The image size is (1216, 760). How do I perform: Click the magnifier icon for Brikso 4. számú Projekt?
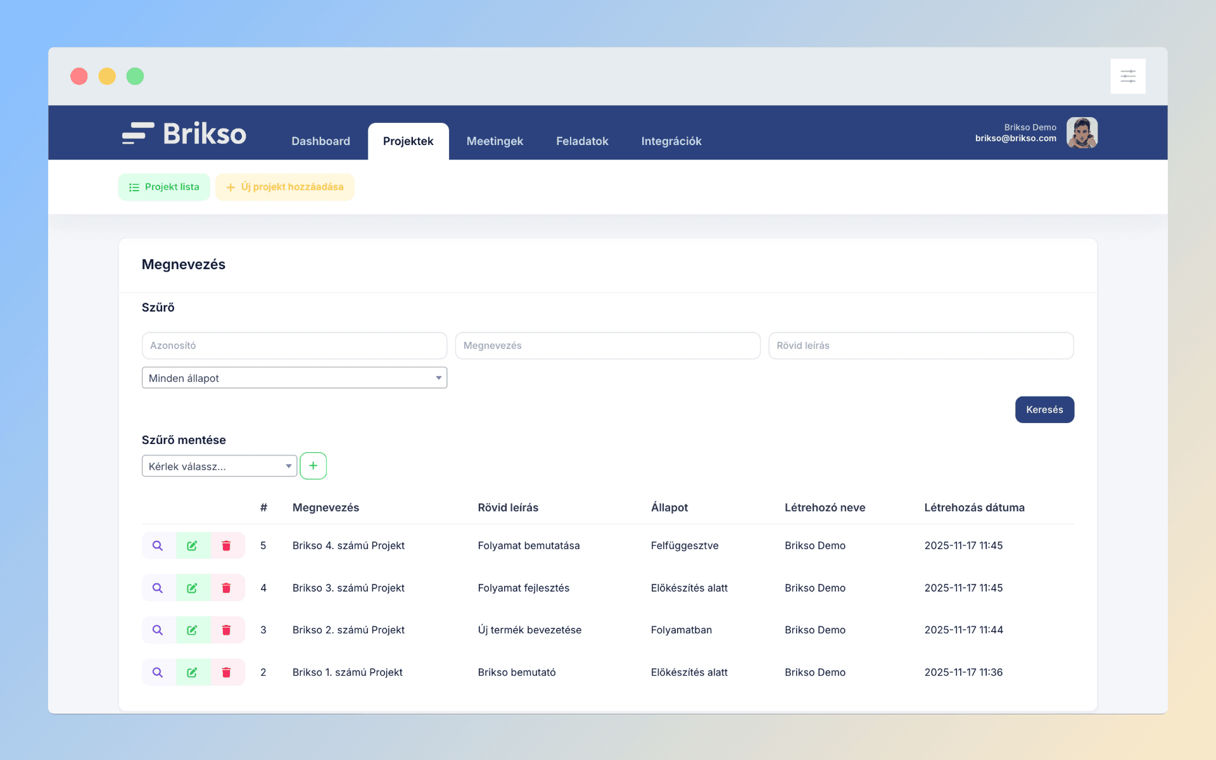coord(158,545)
